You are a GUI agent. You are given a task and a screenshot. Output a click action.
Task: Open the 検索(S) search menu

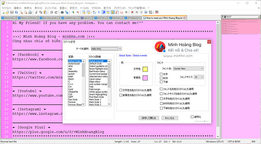click(28, 8)
